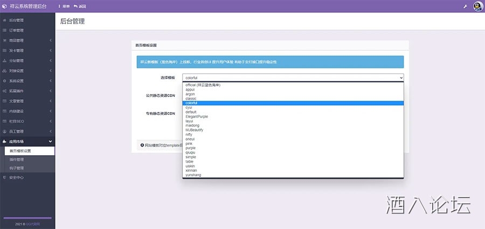
Task: Go to 订单管理 in the sidebar
Action: coord(16,30)
